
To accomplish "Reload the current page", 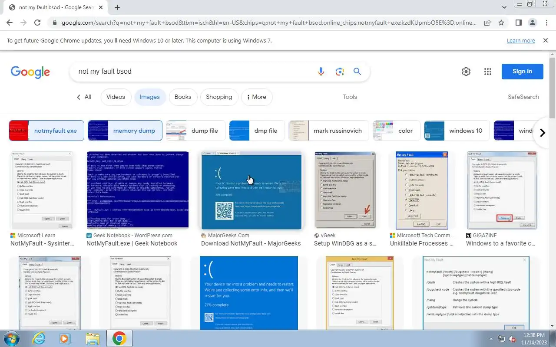I will [37, 23].
